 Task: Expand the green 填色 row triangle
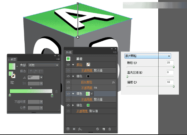[73, 105]
